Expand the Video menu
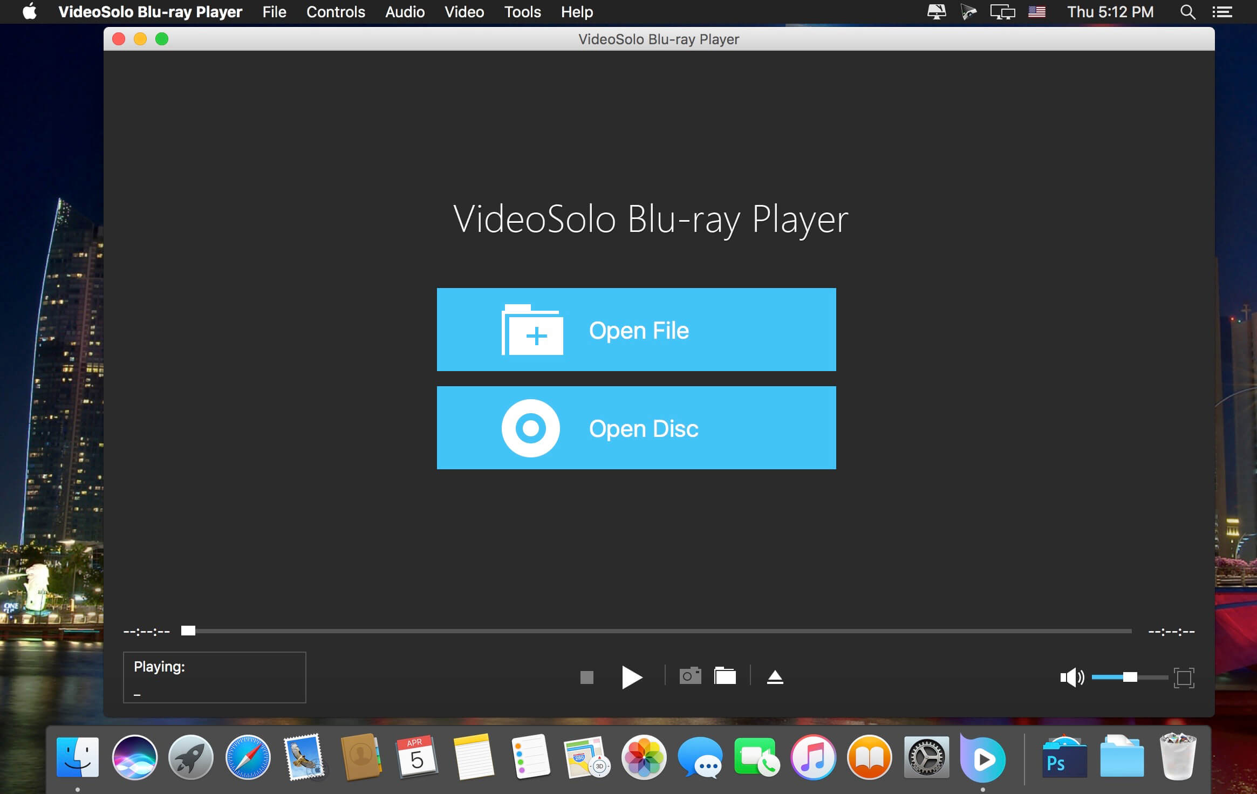The width and height of the screenshot is (1257, 794). [464, 12]
